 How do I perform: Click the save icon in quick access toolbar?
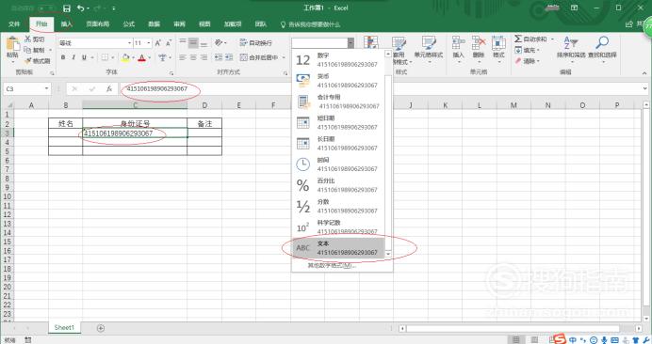coord(67,8)
